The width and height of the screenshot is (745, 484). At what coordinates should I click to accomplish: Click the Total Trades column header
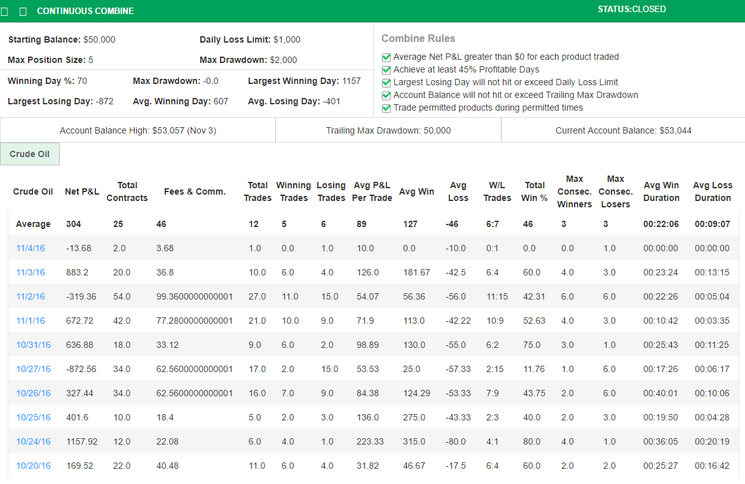257,191
